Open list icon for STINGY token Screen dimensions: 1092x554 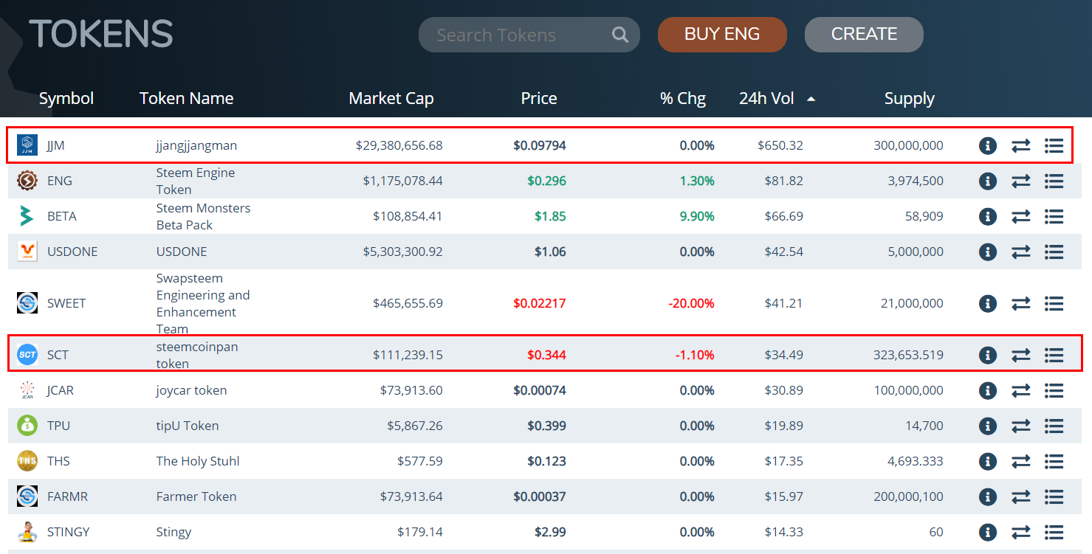point(1054,533)
